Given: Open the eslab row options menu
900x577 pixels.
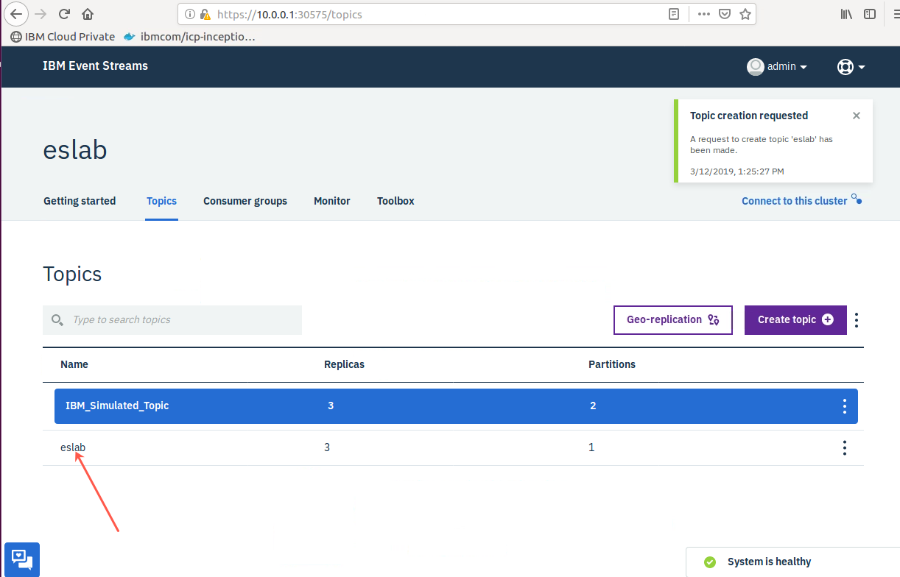Looking at the screenshot, I should click(844, 447).
